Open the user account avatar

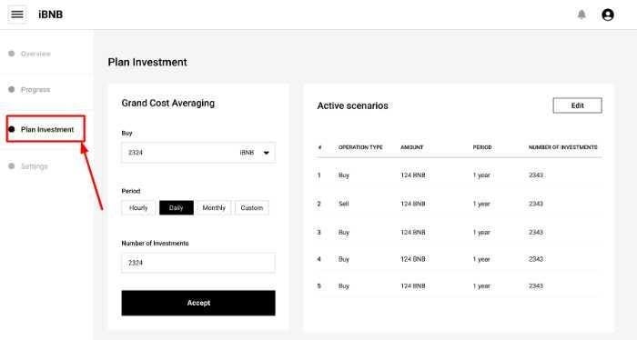point(608,15)
